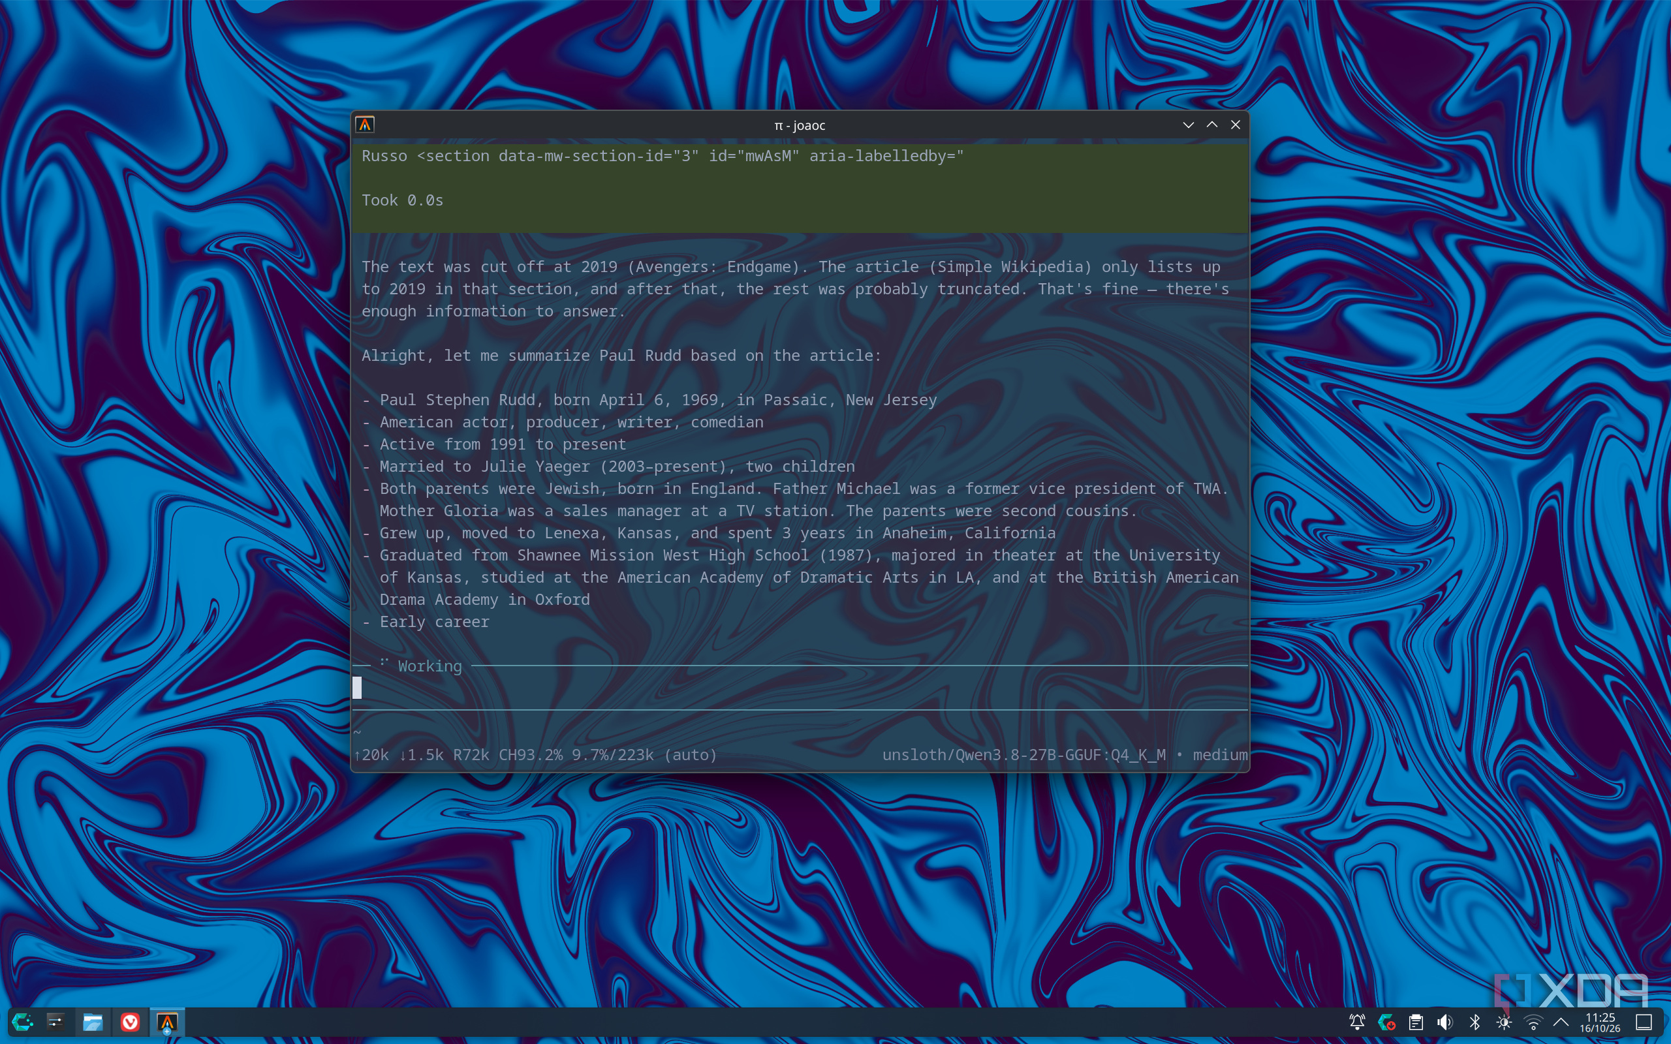Open the calendar from the 11:25 clock
This screenshot has height=1044, width=1671.
[1600, 1022]
